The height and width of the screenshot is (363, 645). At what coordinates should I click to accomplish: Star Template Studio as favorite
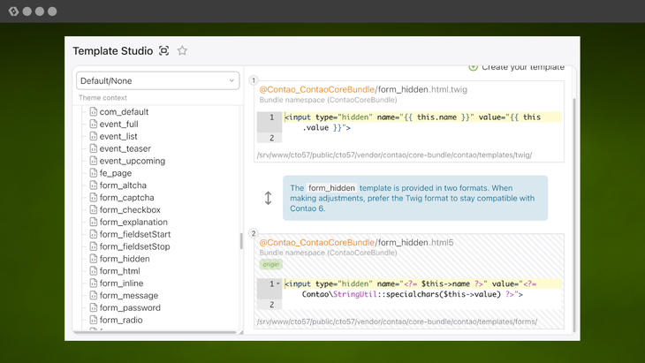pos(182,51)
